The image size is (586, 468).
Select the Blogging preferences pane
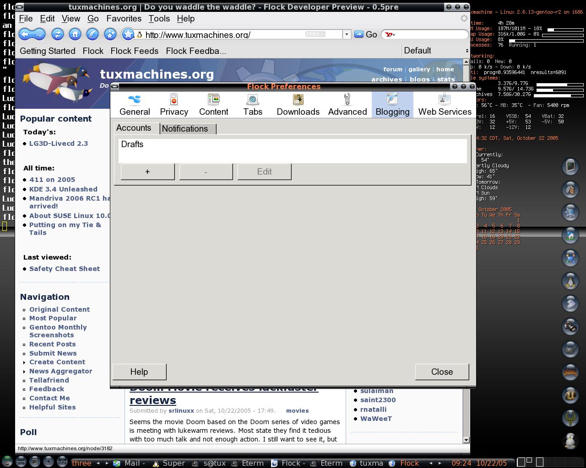tap(392, 105)
